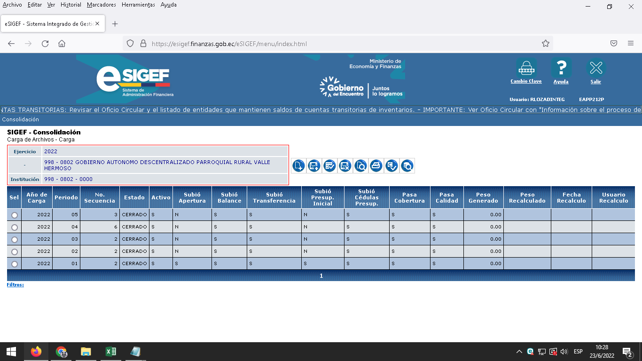Screen dimensions: 642x361
Task: Select the radio button for period 01
Action: coord(15,264)
